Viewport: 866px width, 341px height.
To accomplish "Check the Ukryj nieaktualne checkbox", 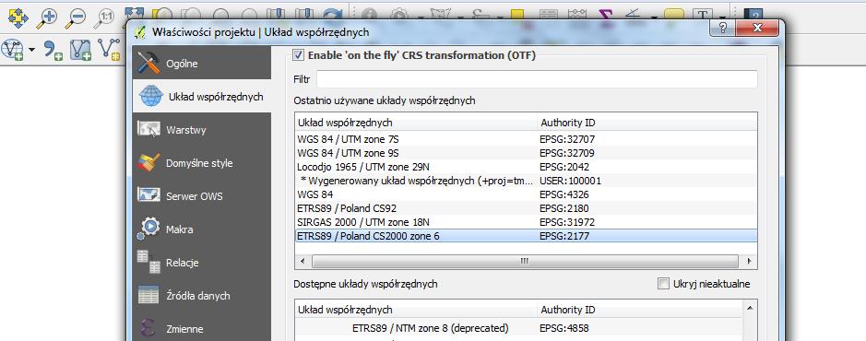I will pyautogui.click(x=663, y=284).
